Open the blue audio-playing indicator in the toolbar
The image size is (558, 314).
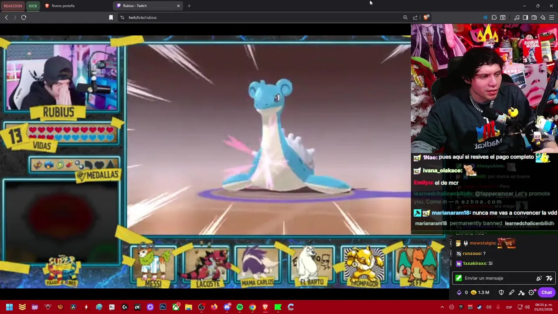[485, 17]
